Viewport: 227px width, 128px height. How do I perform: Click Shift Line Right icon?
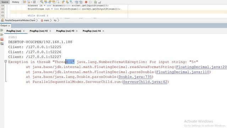point(81,2)
